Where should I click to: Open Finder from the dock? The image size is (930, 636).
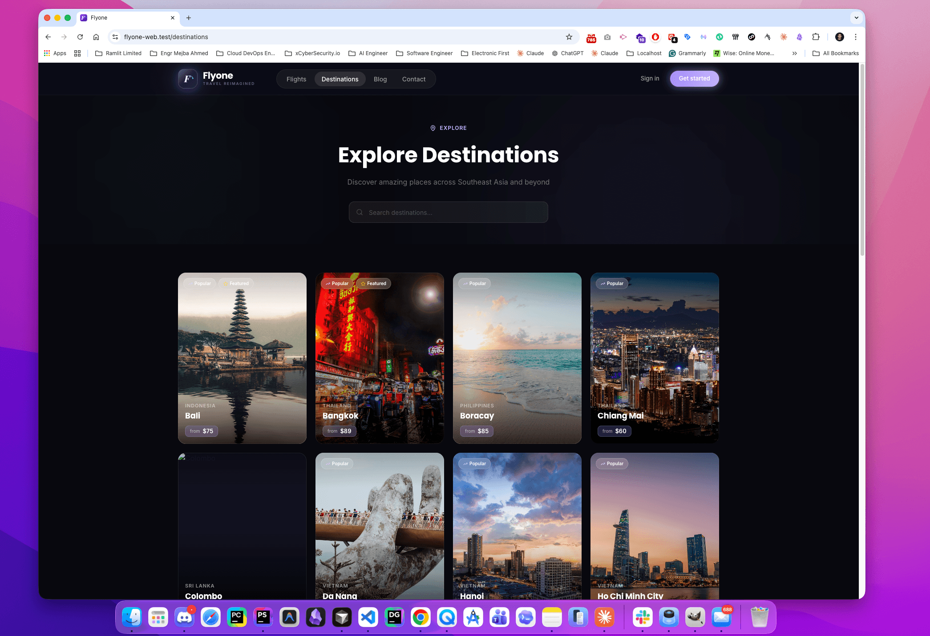(132, 617)
